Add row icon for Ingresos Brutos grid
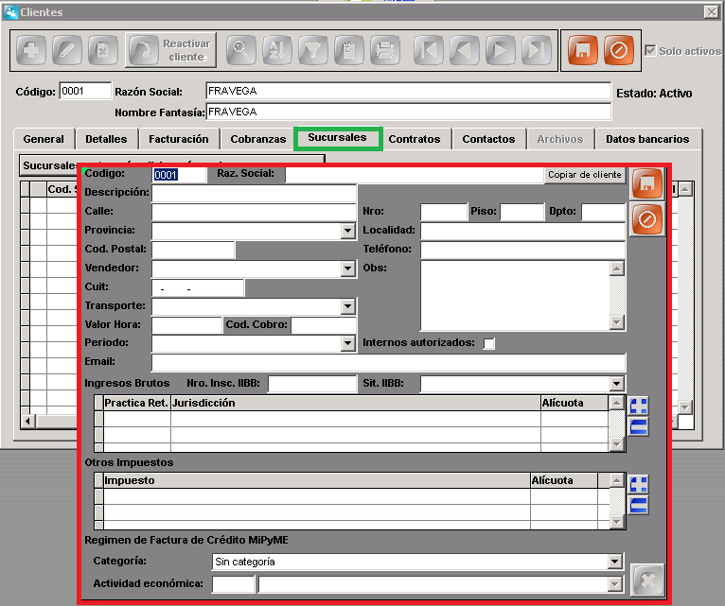The height and width of the screenshot is (606, 725). pyautogui.click(x=639, y=406)
